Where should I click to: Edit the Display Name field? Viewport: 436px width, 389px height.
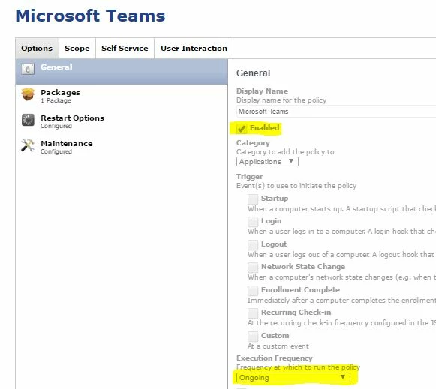click(x=336, y=112)
